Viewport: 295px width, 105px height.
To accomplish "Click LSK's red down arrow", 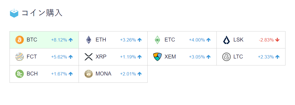I will click(277, 40).
